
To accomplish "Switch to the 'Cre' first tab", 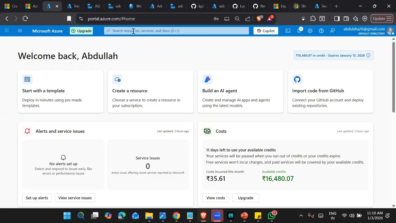I will [11, 6].
